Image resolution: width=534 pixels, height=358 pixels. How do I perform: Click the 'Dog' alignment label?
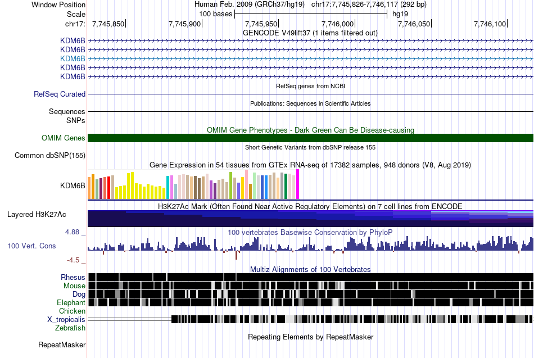click(x=79, y=294)
